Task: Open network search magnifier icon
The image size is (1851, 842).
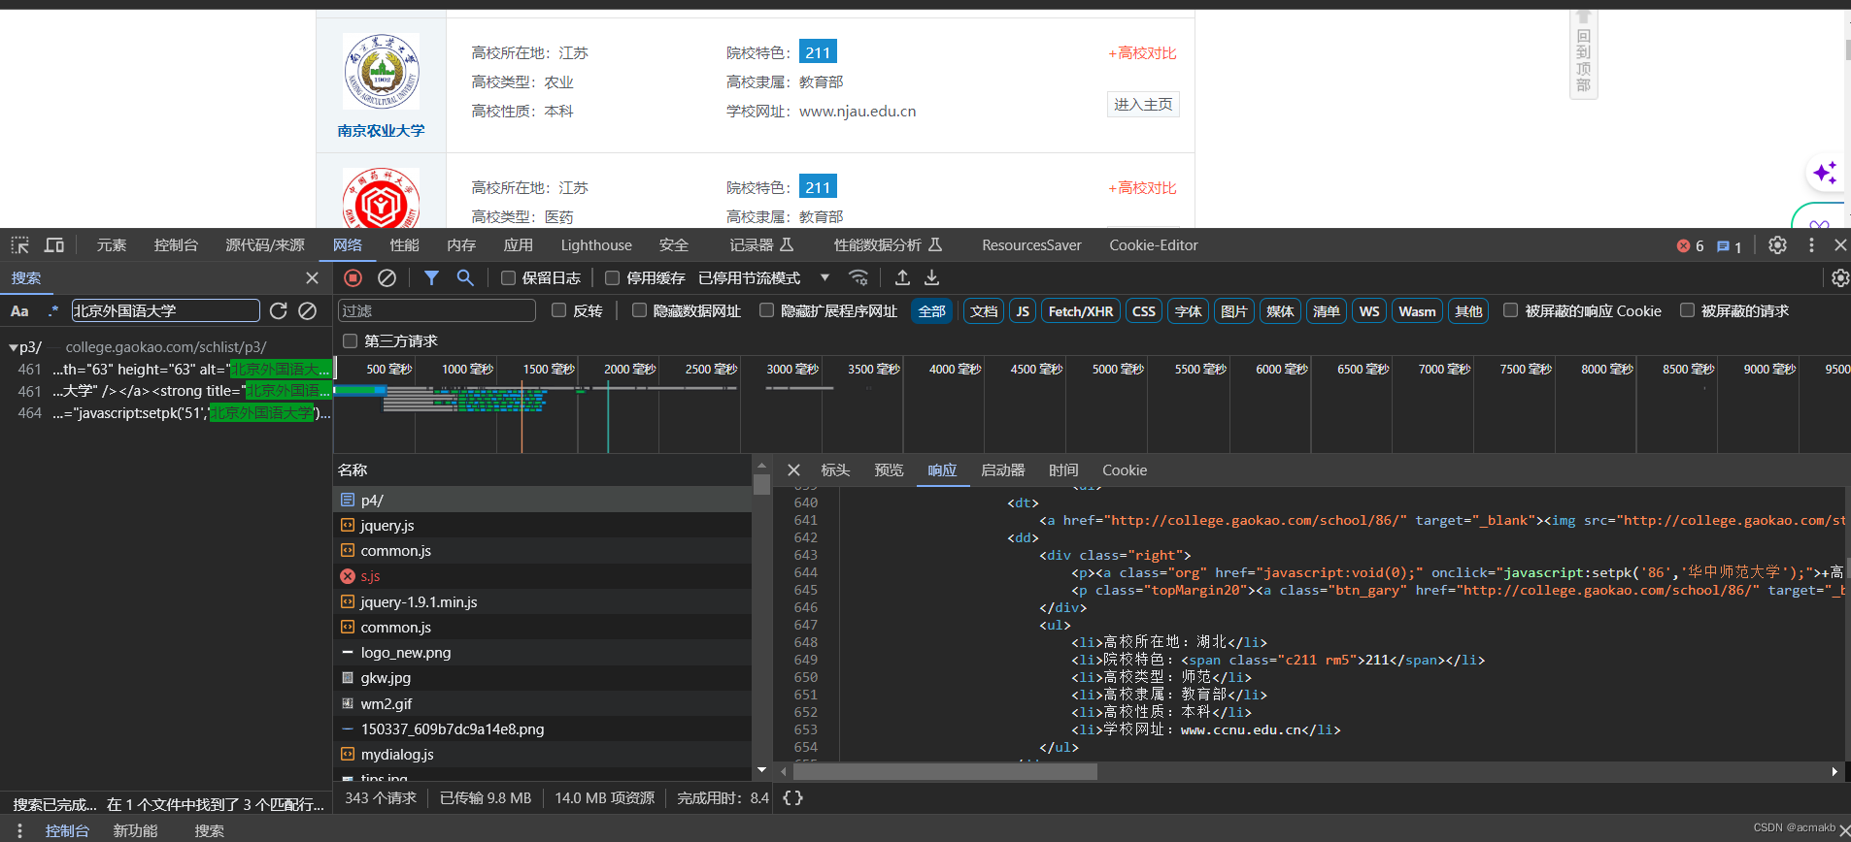Action: [x=465, y=278]
